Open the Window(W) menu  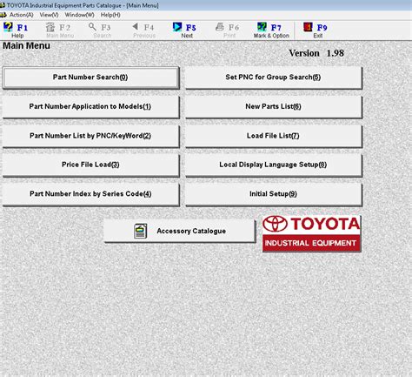tap(79, 15)
